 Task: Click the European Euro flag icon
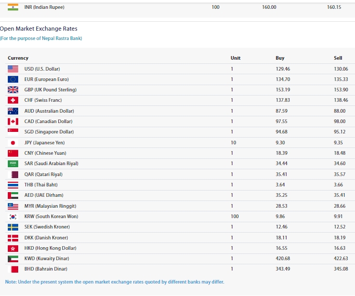coord(13,79)
